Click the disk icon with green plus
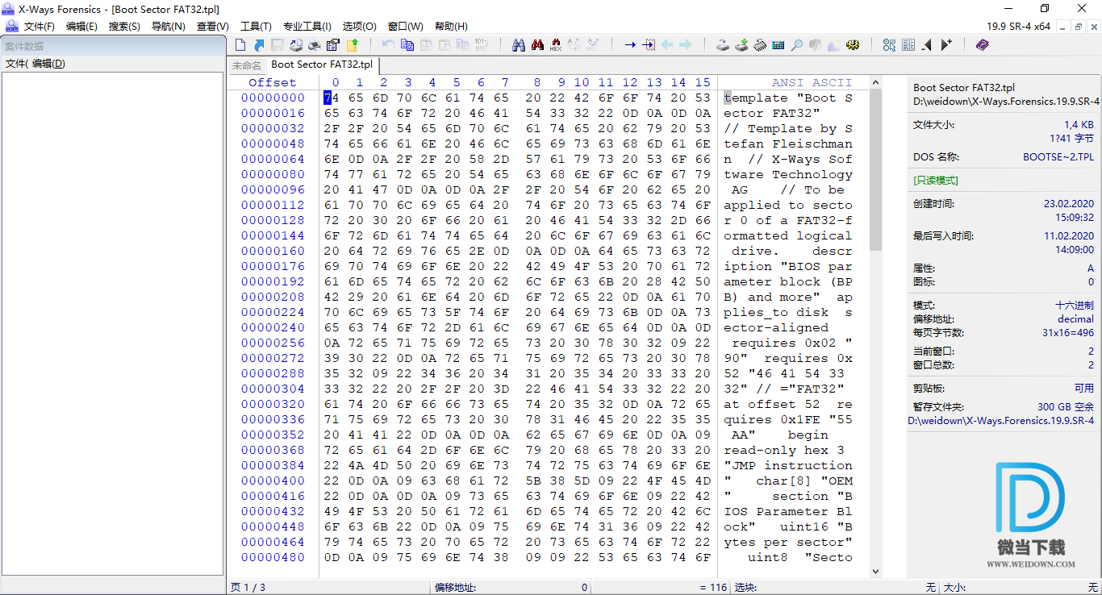This screenshot has height=595, width=1102. [x=741, y=45]
